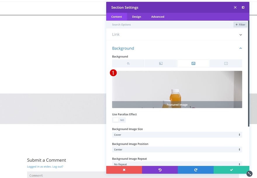Collapse the Background settings group
Image resolution: width=257 pixels, height=178 pixels.
click(177, 48)
